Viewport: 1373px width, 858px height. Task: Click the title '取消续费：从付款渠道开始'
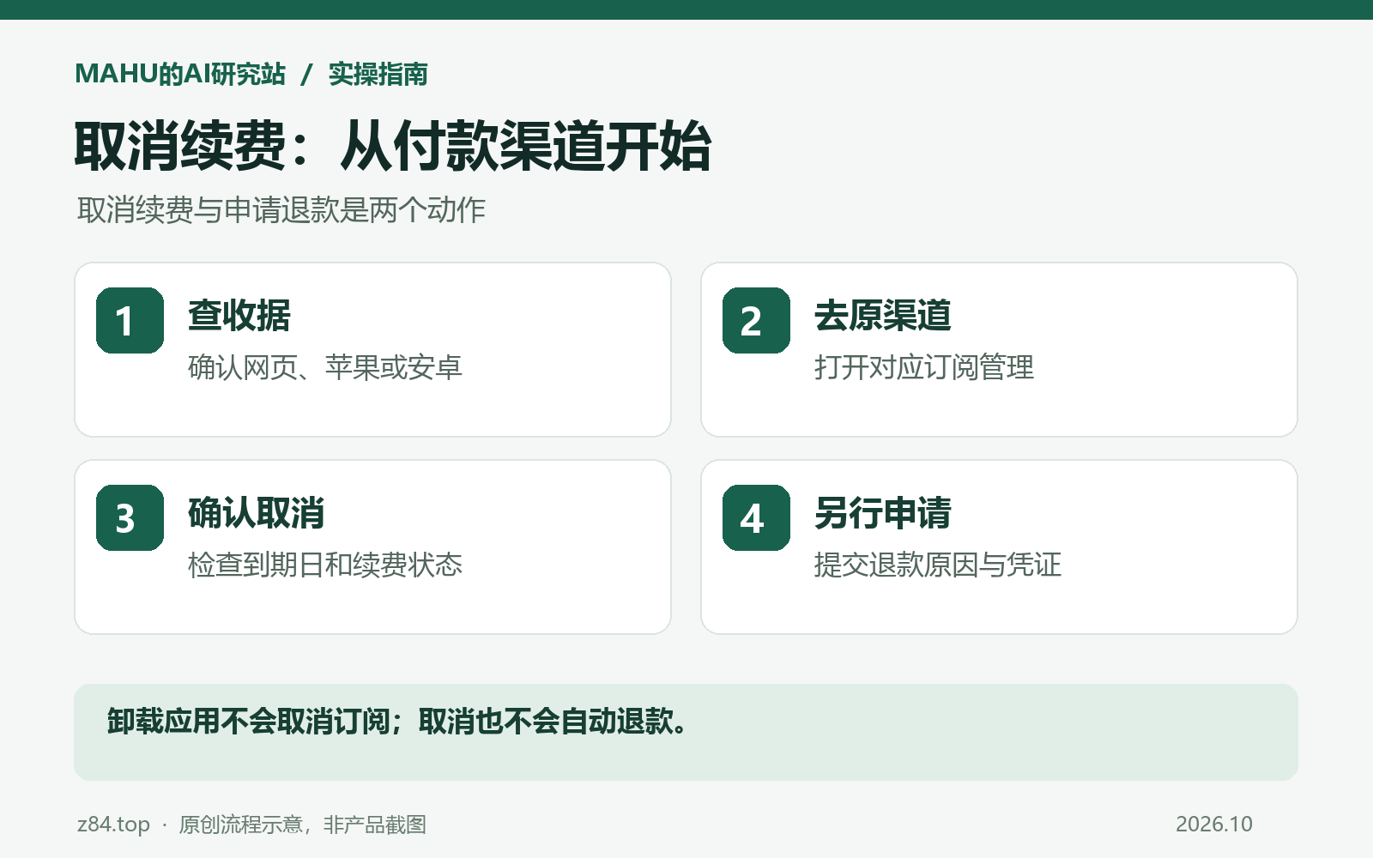tap(393, 146)
